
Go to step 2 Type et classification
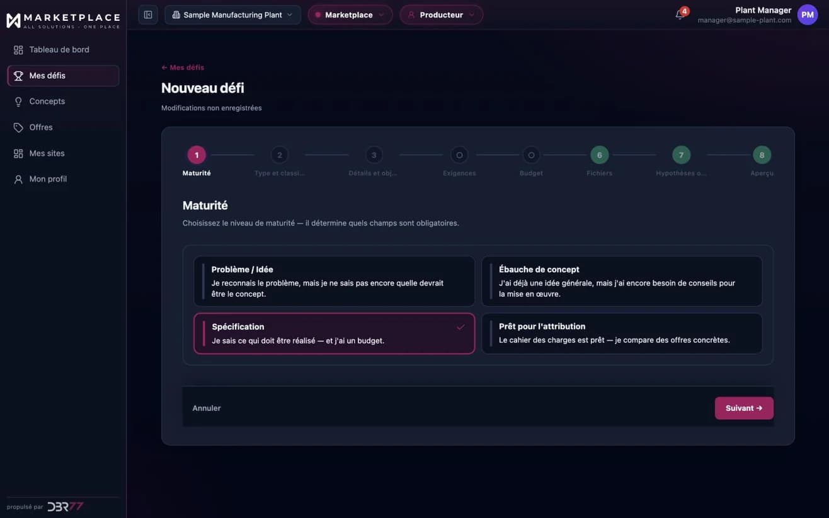click(280, 155)
